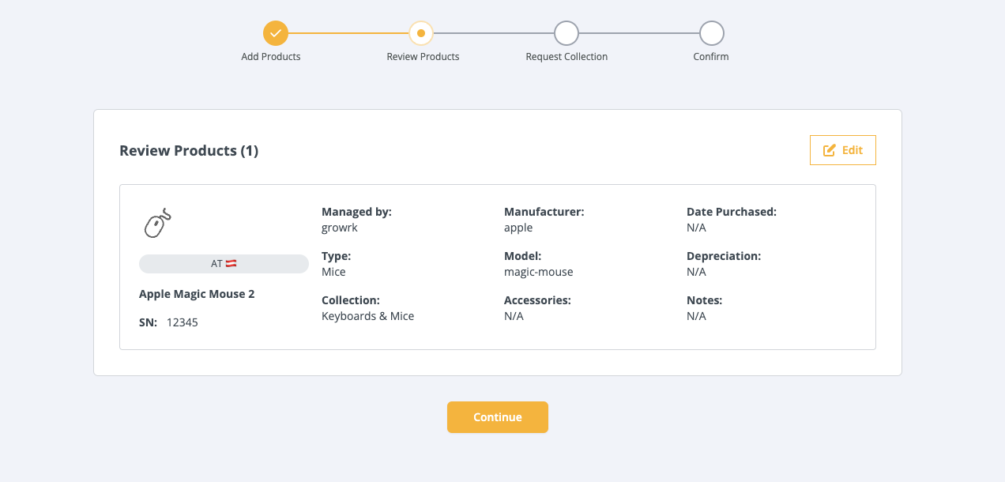This screenshot has width=1005, height=482.
Task: Click the Add Products step label
Action: pos(271,57)
